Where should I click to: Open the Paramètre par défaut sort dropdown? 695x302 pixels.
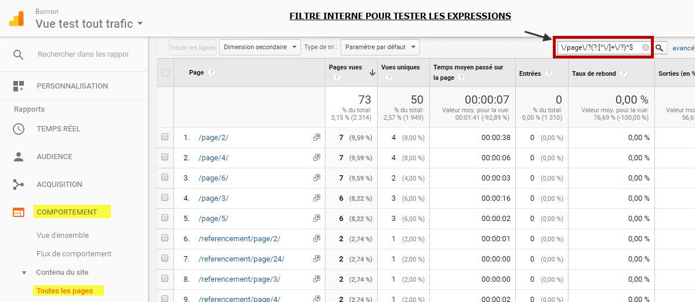click(380, 47)
